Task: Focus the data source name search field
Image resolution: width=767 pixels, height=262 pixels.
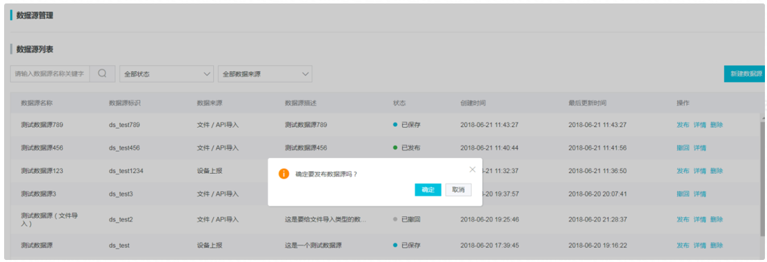Action: (x=50, y=73)
